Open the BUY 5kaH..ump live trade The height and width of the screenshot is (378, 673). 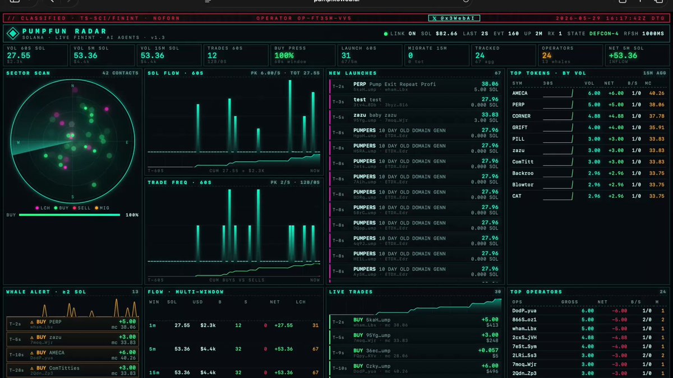[x=416, y=322]
